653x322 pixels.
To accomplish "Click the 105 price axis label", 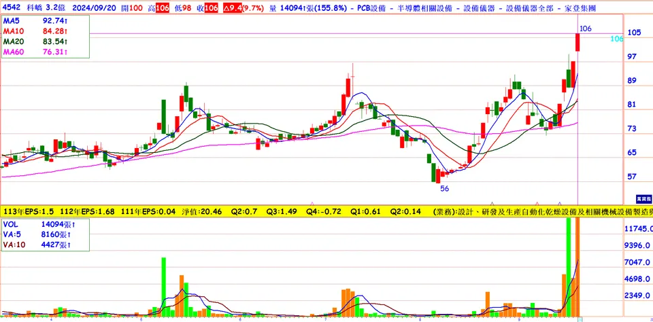I will [x=634, y=33].
